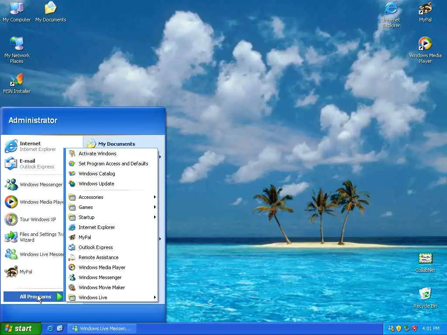Launch MyPal desktop shortcut
The height and width of the screenshot is (335, 447).
click(425, 11)
